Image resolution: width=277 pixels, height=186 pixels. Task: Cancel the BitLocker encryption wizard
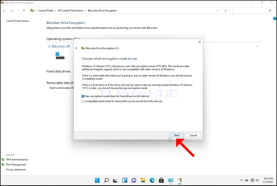click(x=193, y=135)
